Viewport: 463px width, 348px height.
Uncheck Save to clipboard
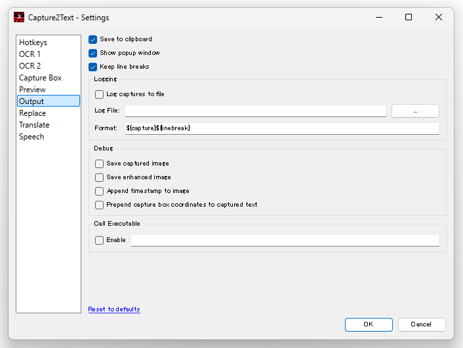92,39
